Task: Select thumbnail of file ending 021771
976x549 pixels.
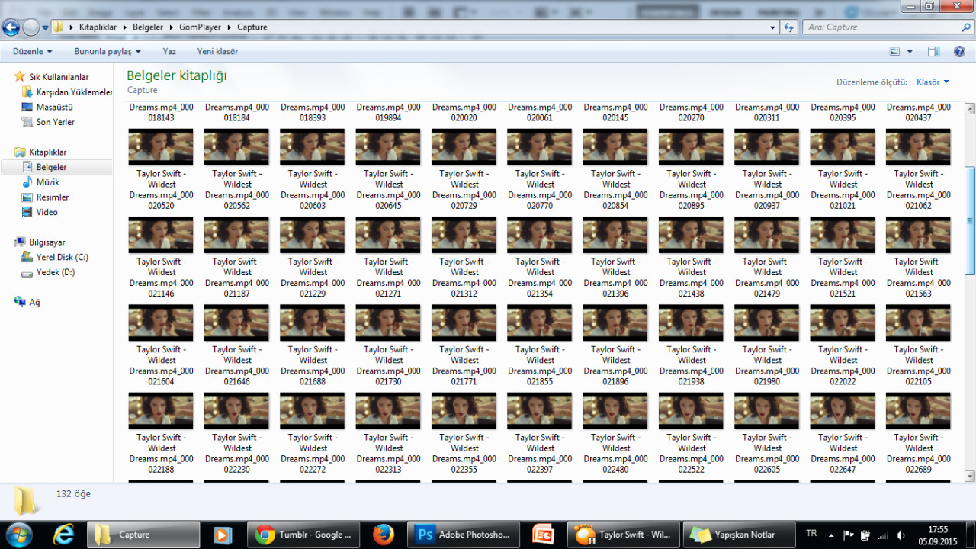Action: [x=464, y=323]
